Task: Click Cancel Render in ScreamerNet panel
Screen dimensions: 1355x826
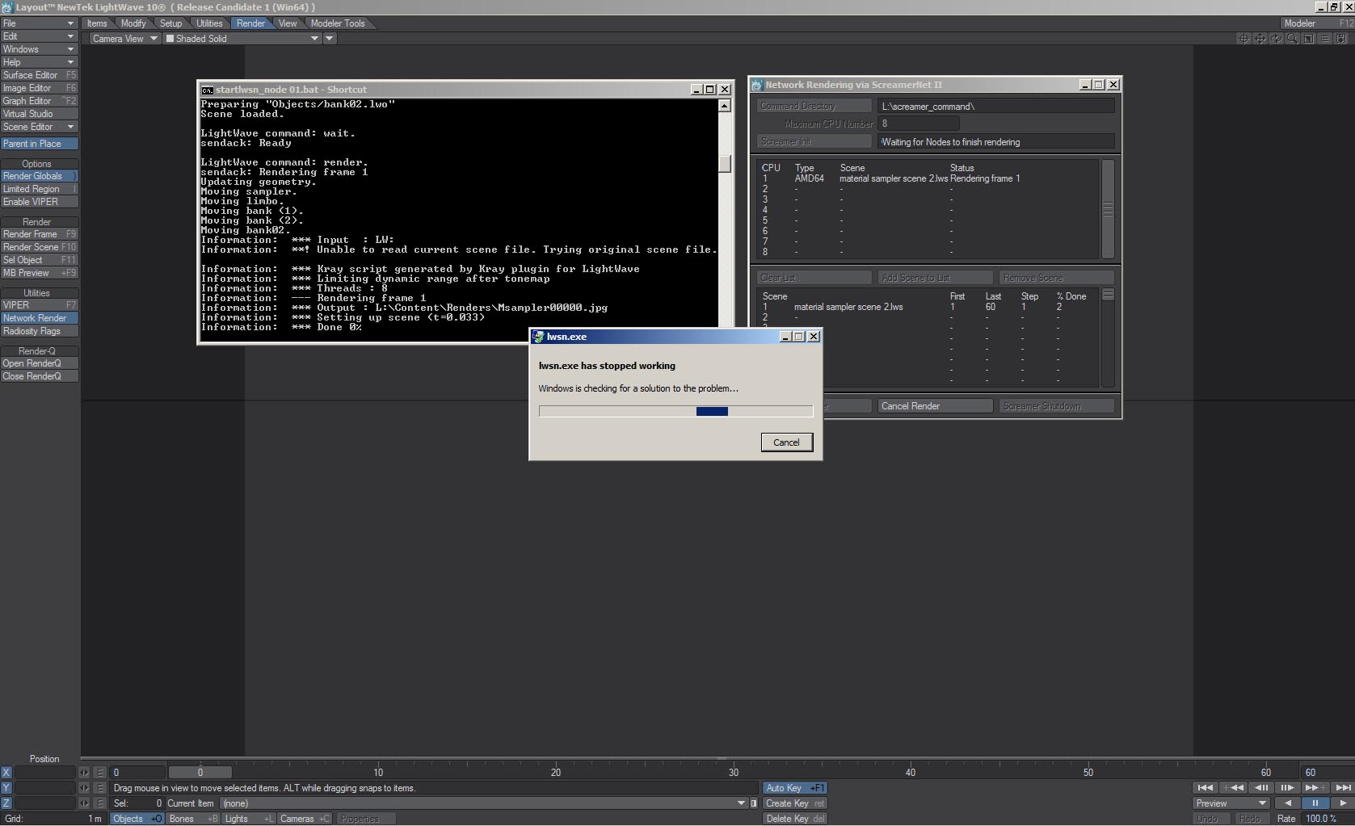Action: click(935, 406)
